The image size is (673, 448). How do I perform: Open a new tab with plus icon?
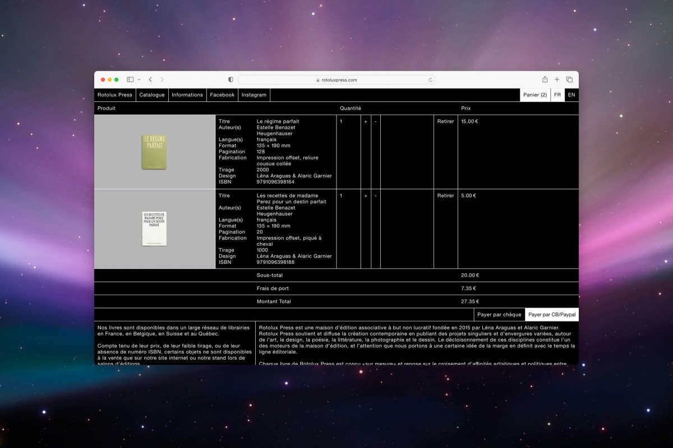point(557,80)
